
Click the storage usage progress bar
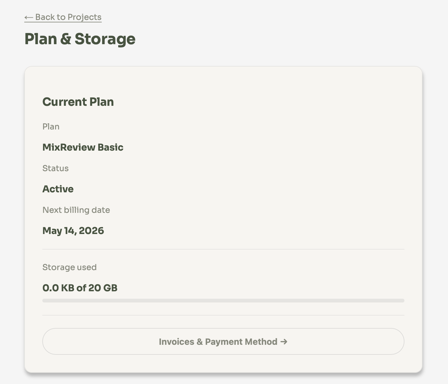(223, 301)
